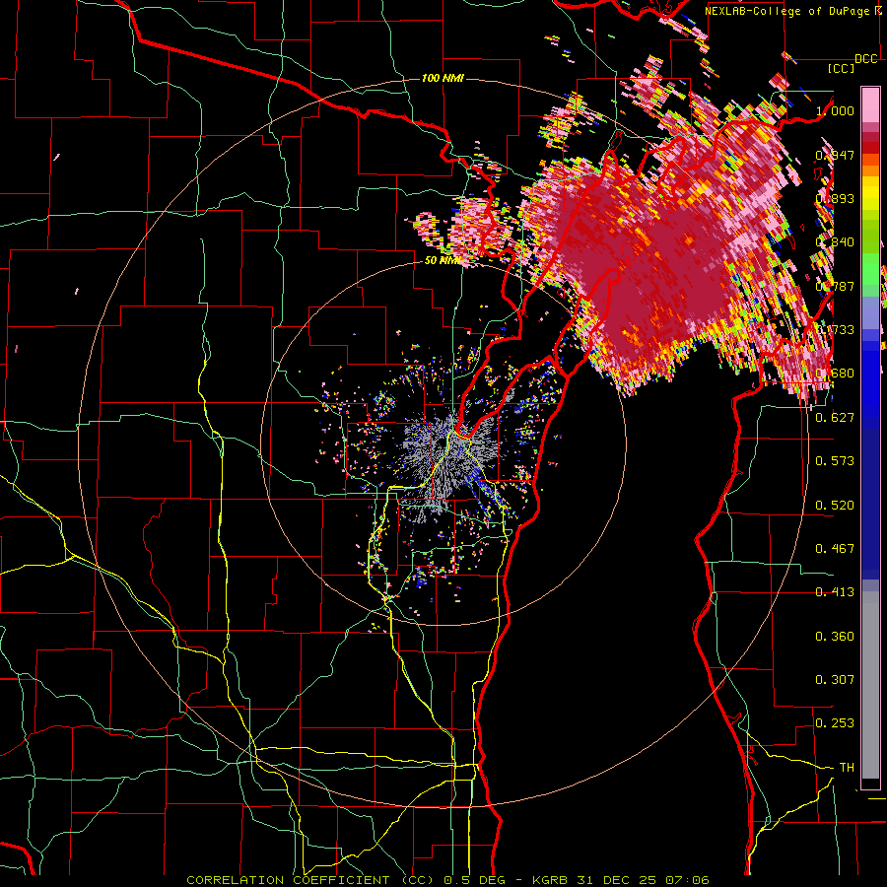Select the 0.733 scale value
This screenshot has height=887, width=887.
point(835,330)
